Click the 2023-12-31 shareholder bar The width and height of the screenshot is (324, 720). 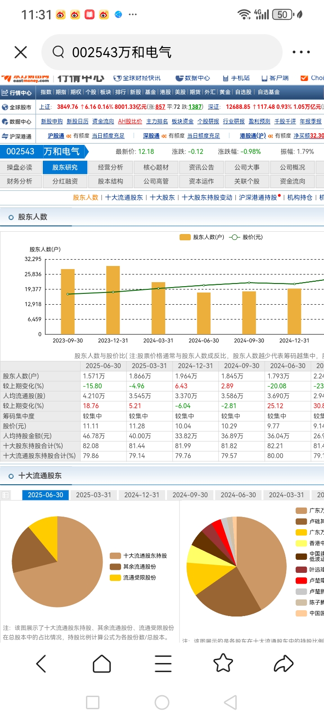coord(113,300)
